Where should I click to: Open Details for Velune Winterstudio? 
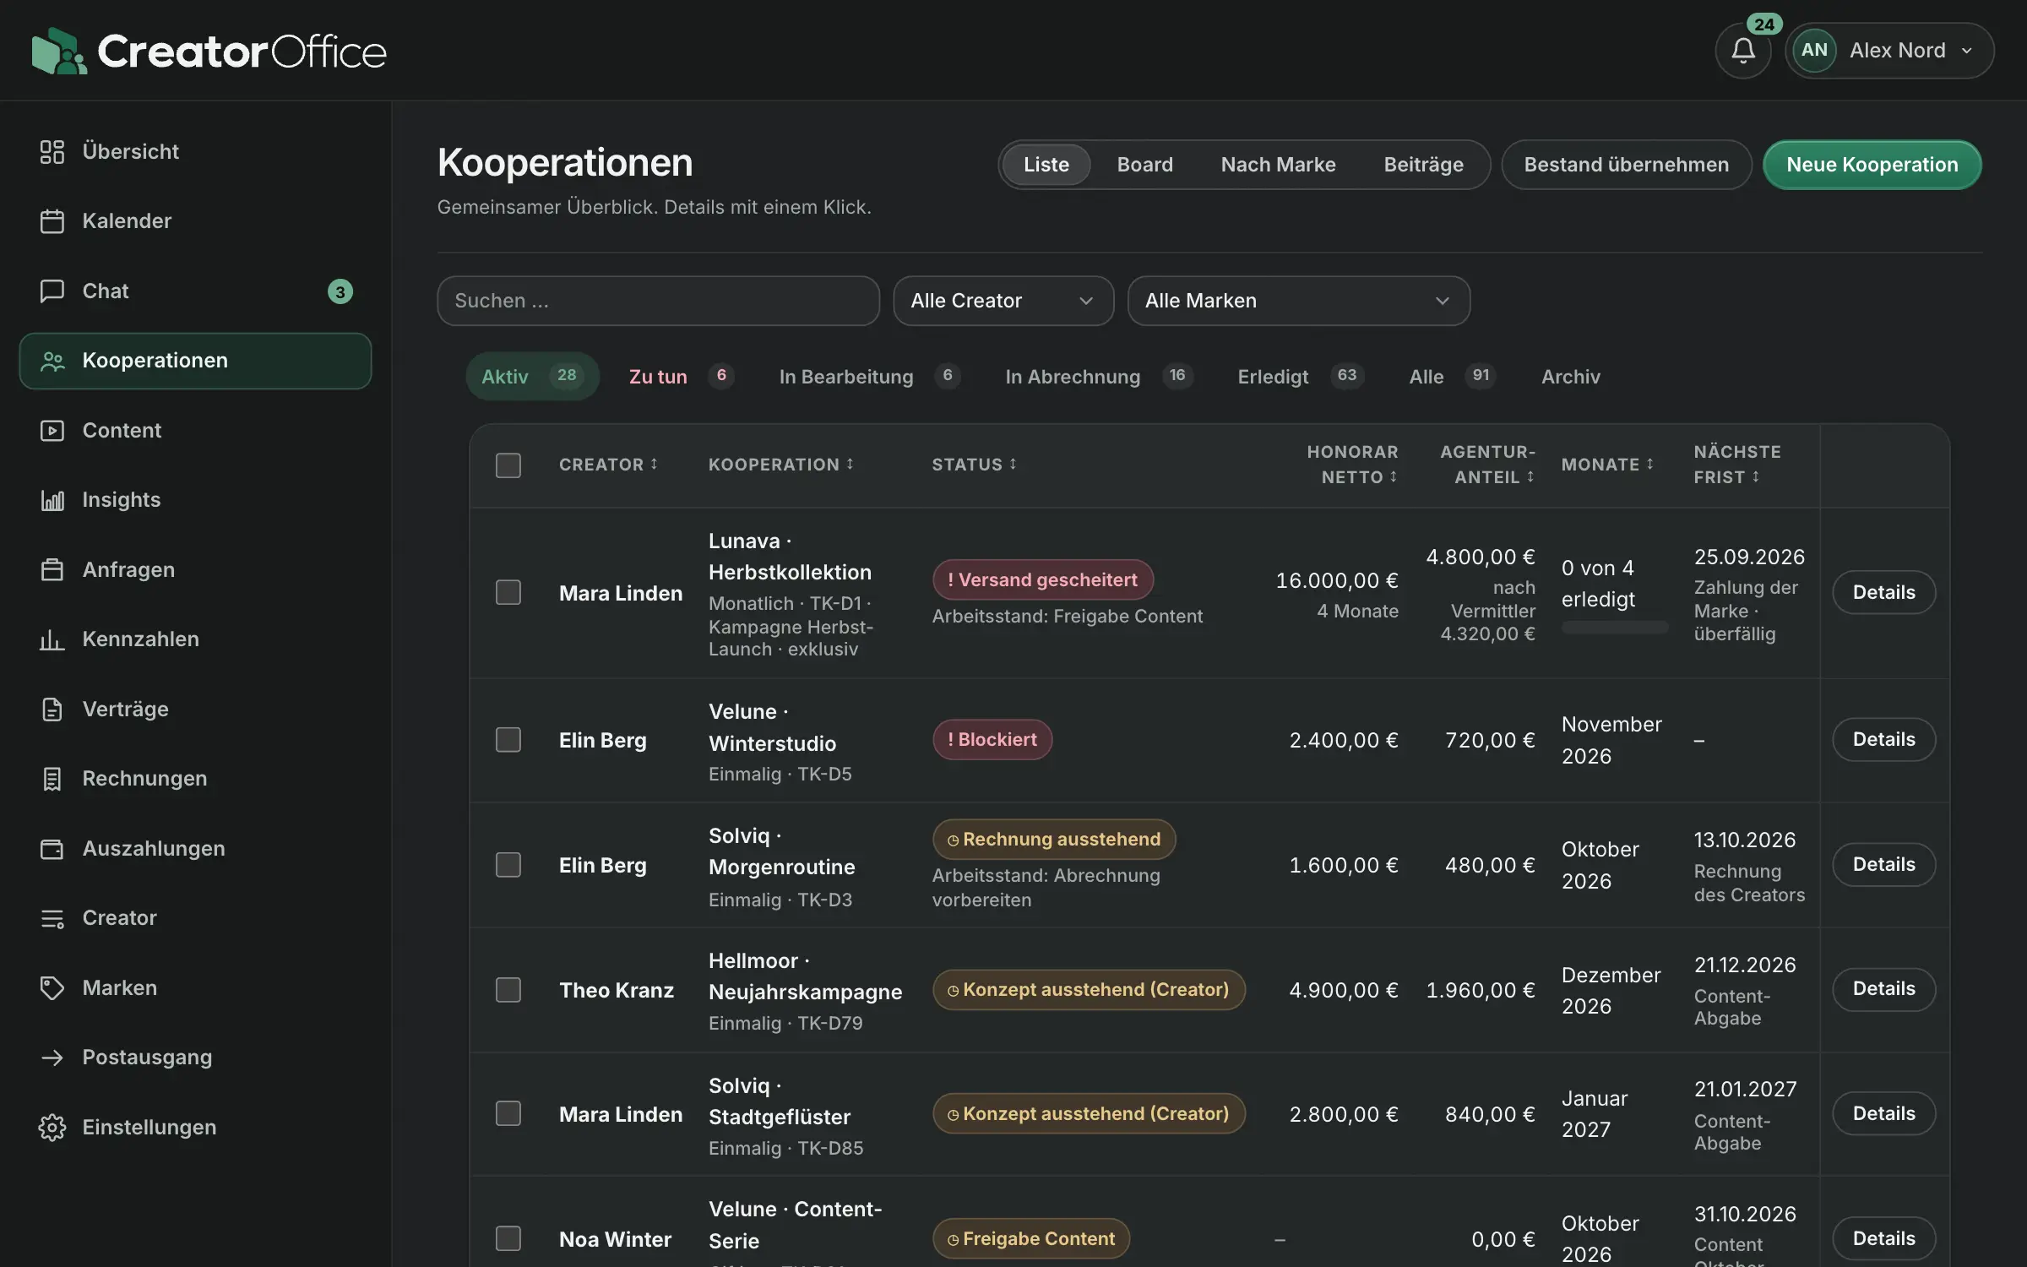[x=1883, y=740]
